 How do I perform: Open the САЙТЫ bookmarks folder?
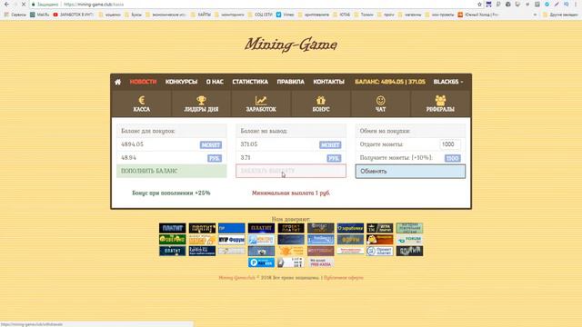pyautogui.click(x=201, y=15)
